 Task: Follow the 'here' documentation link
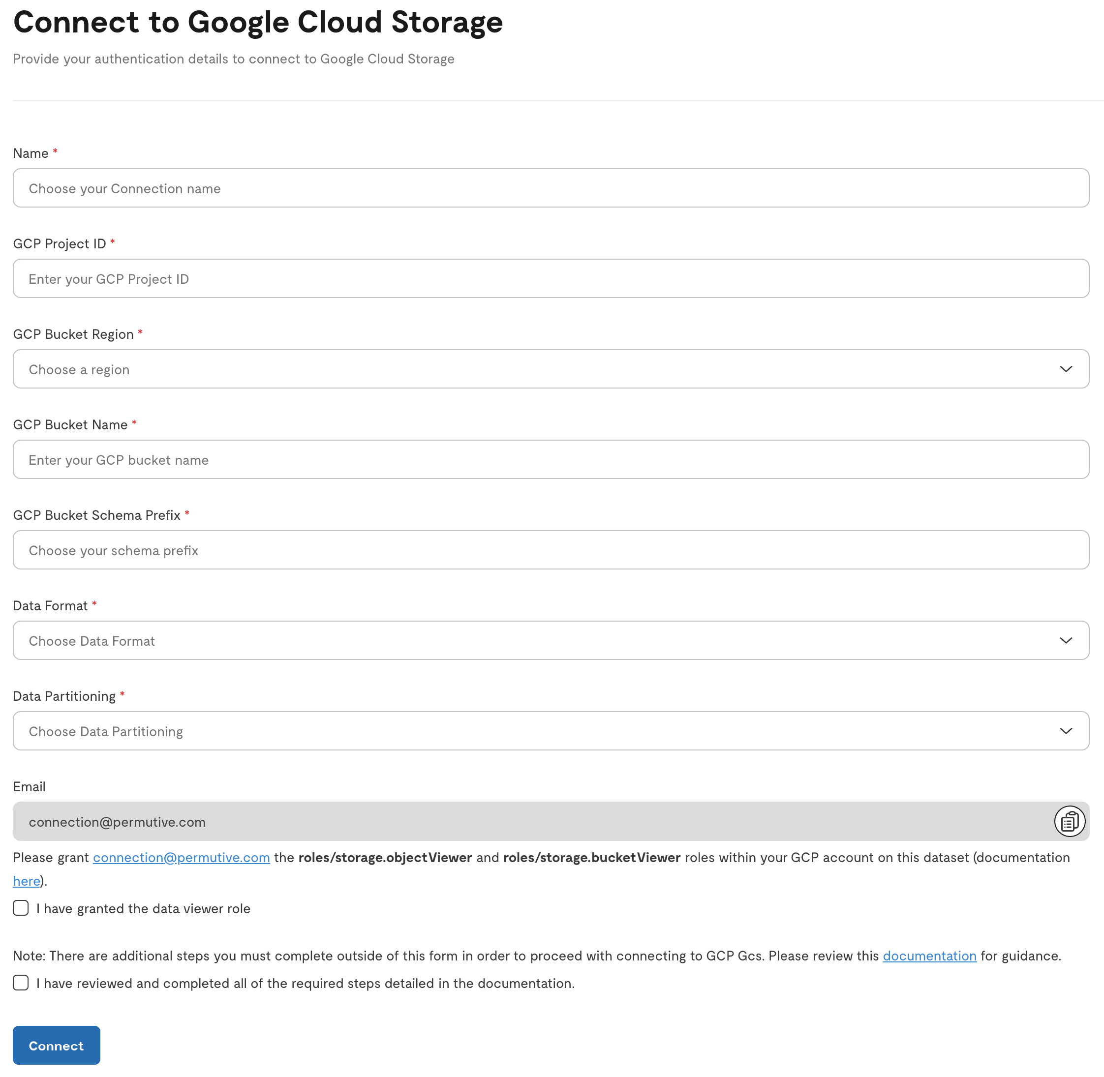click(x=27, y=881)
